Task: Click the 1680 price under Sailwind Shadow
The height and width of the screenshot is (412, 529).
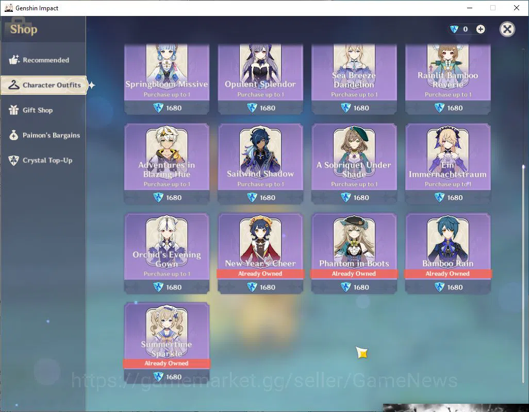Action: pos(268,198)
